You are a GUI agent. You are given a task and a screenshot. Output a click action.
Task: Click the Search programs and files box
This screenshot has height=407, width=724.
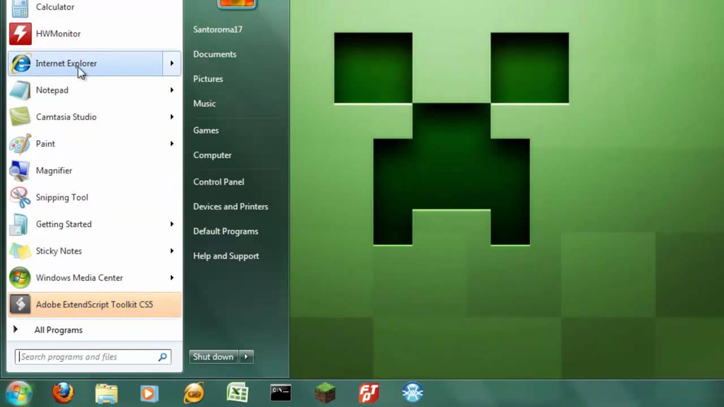93,357
